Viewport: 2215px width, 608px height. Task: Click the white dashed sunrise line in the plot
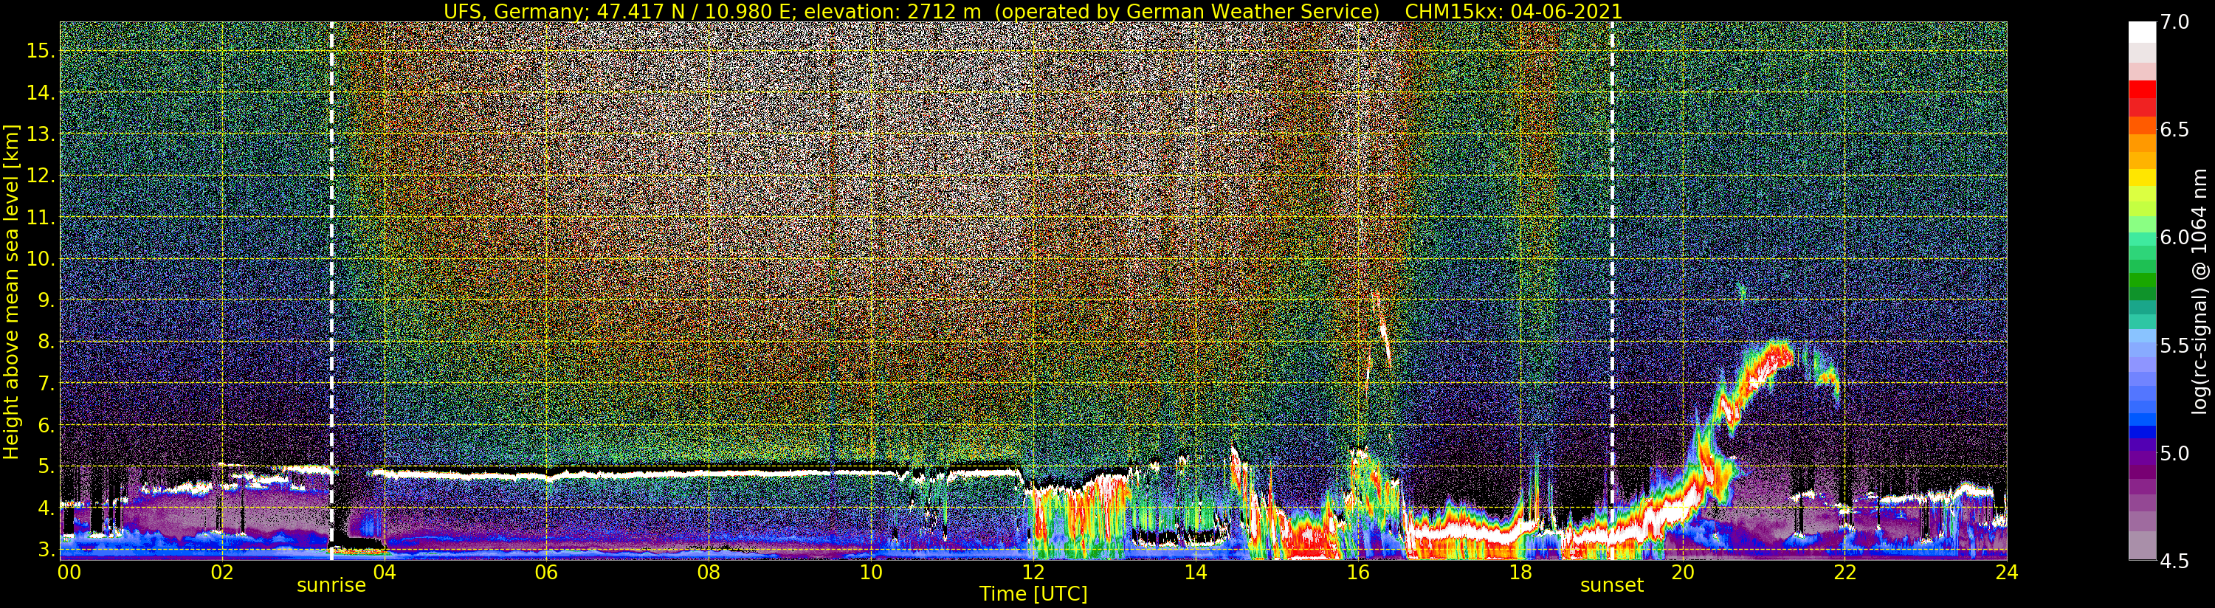coord(332,291)
